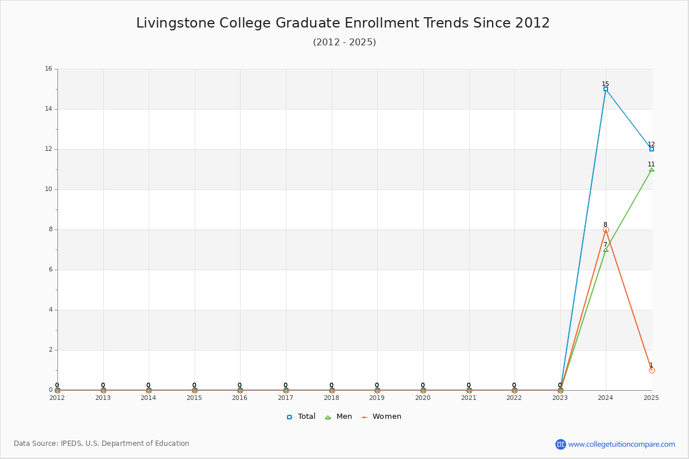
Task: Click the 2022 x-axis label
Action: [514, 397]
